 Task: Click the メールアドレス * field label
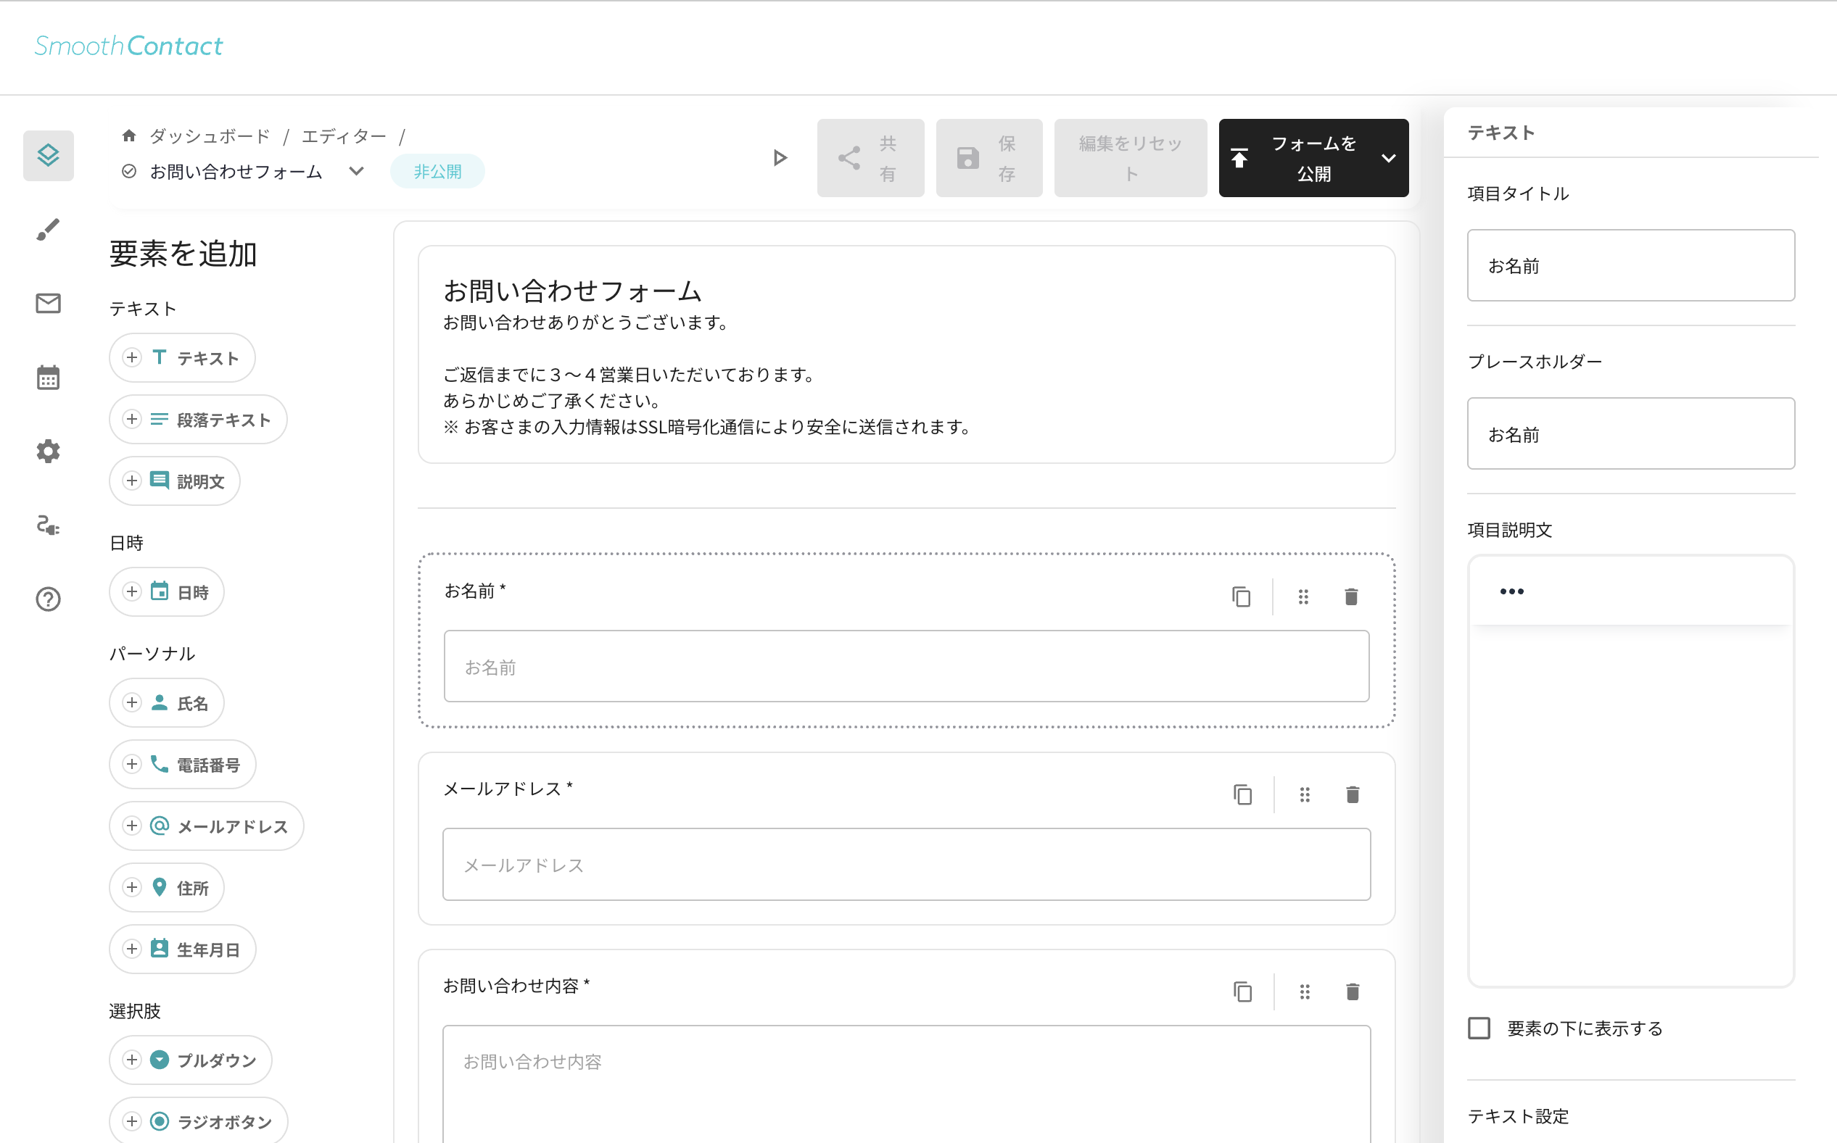tap(508, 789)
